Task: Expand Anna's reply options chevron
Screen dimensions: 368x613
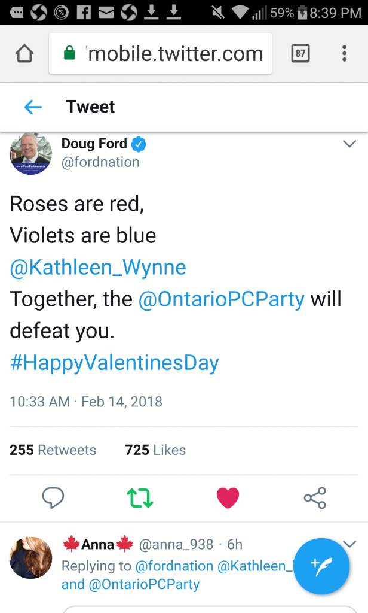Action: tap(349, 544)
